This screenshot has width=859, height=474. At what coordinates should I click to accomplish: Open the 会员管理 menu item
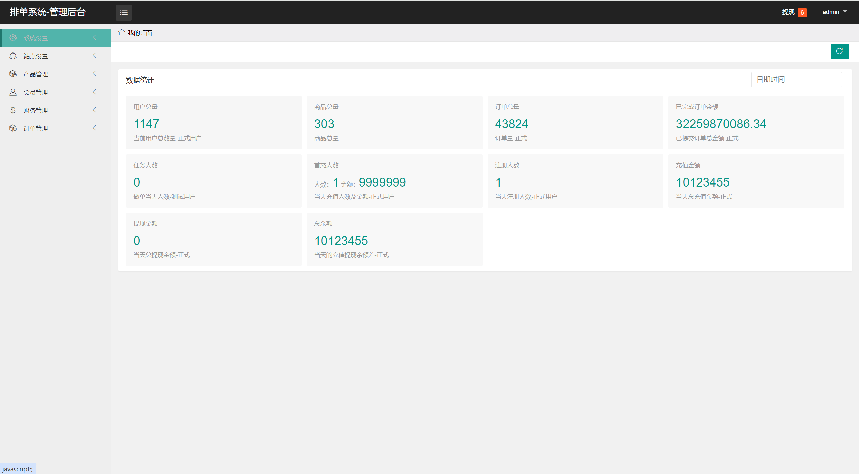pyautogui.click(x=36, y=92)
